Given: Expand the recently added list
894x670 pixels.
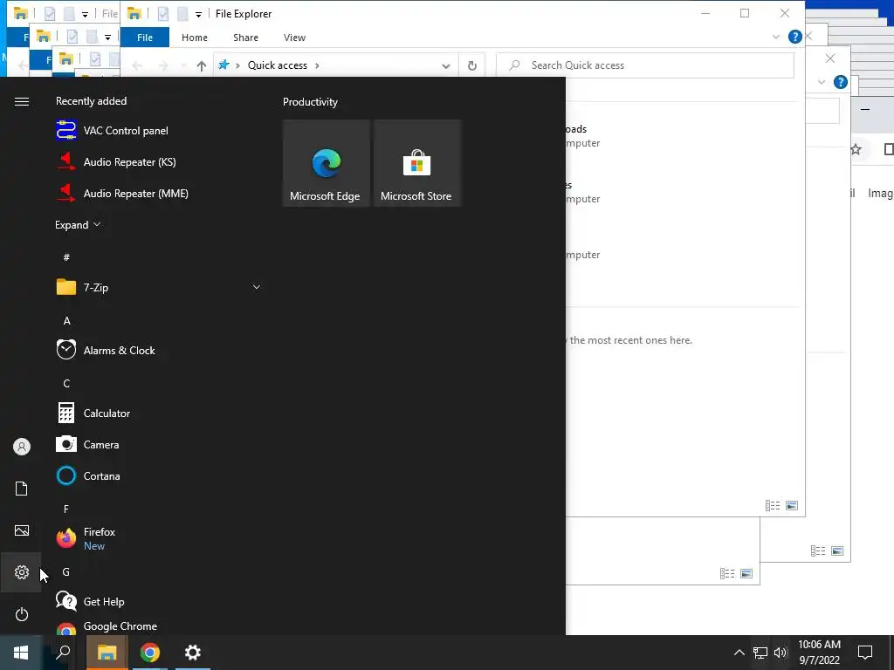Looking at the screenshot, I should pyautogui.click(x=78, y=225).
